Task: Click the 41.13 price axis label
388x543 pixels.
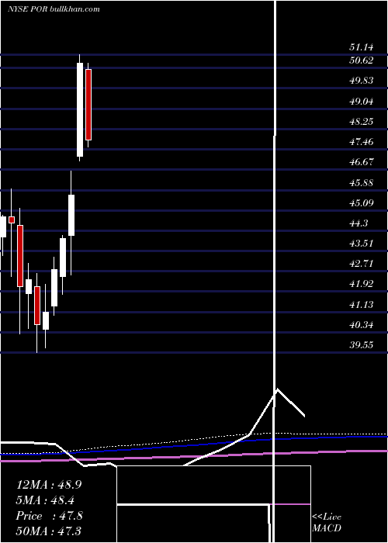Action: click(362, 305)
